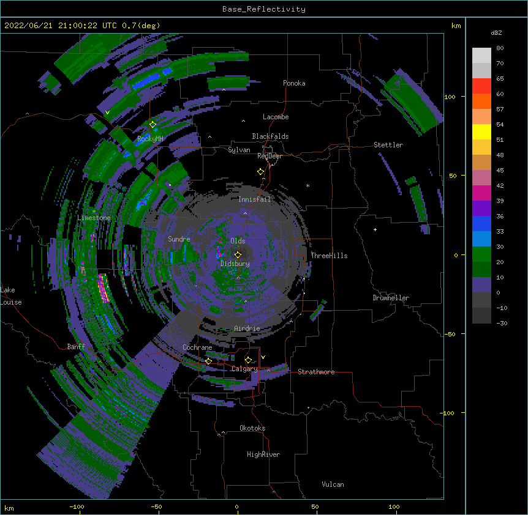Image resolution: width=528 pixels, height=515 pixels.
Task: Click the -100 tick on horizontal axis
Action: click(x=77, y=506)
